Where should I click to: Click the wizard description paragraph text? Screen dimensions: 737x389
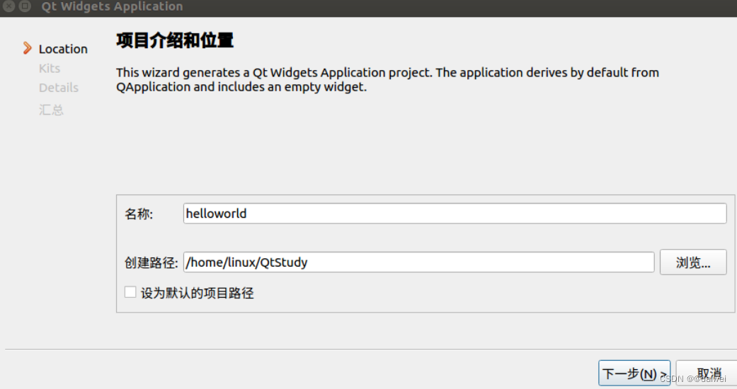[x=387, y=79]
